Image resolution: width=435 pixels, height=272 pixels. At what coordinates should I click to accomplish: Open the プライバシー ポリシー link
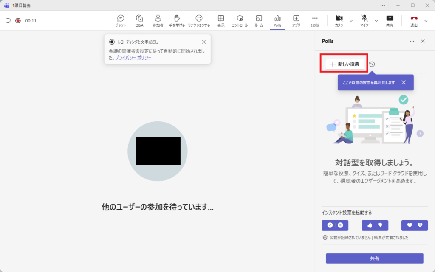pyautogui.click(x=133, y=58)
